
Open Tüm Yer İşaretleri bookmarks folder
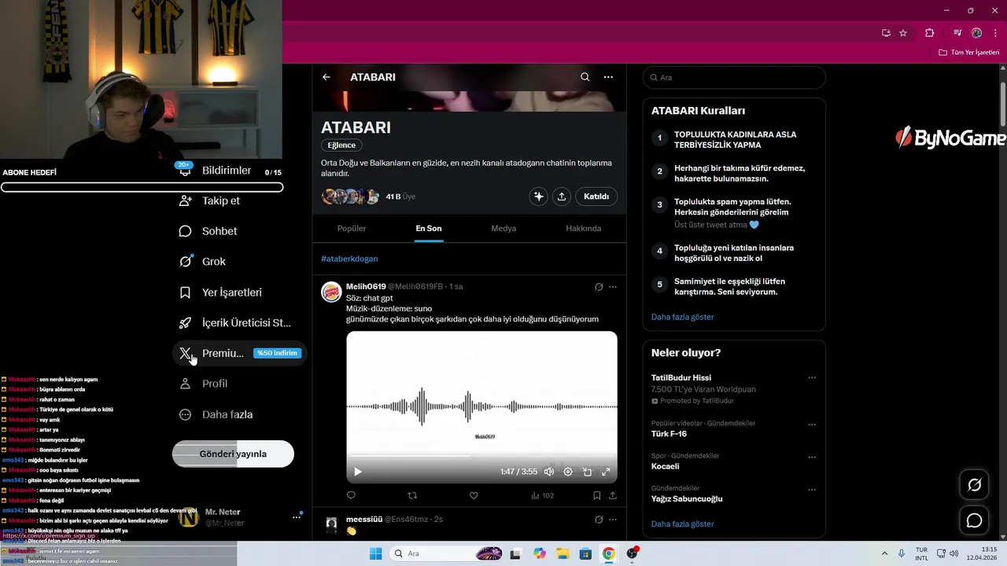click(x=969, y=53)
